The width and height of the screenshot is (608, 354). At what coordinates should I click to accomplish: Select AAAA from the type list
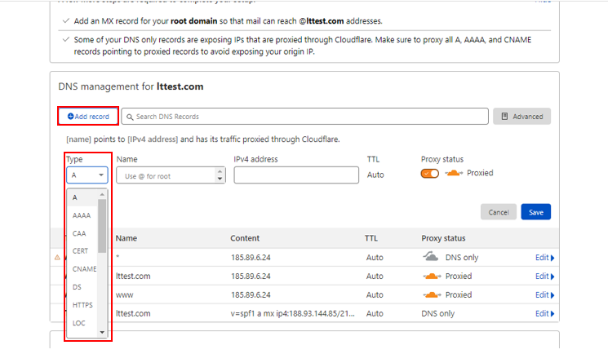(82, 215)
